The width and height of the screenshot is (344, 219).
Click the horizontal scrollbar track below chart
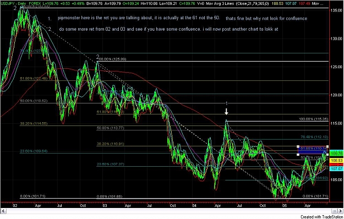pos(169,211)
